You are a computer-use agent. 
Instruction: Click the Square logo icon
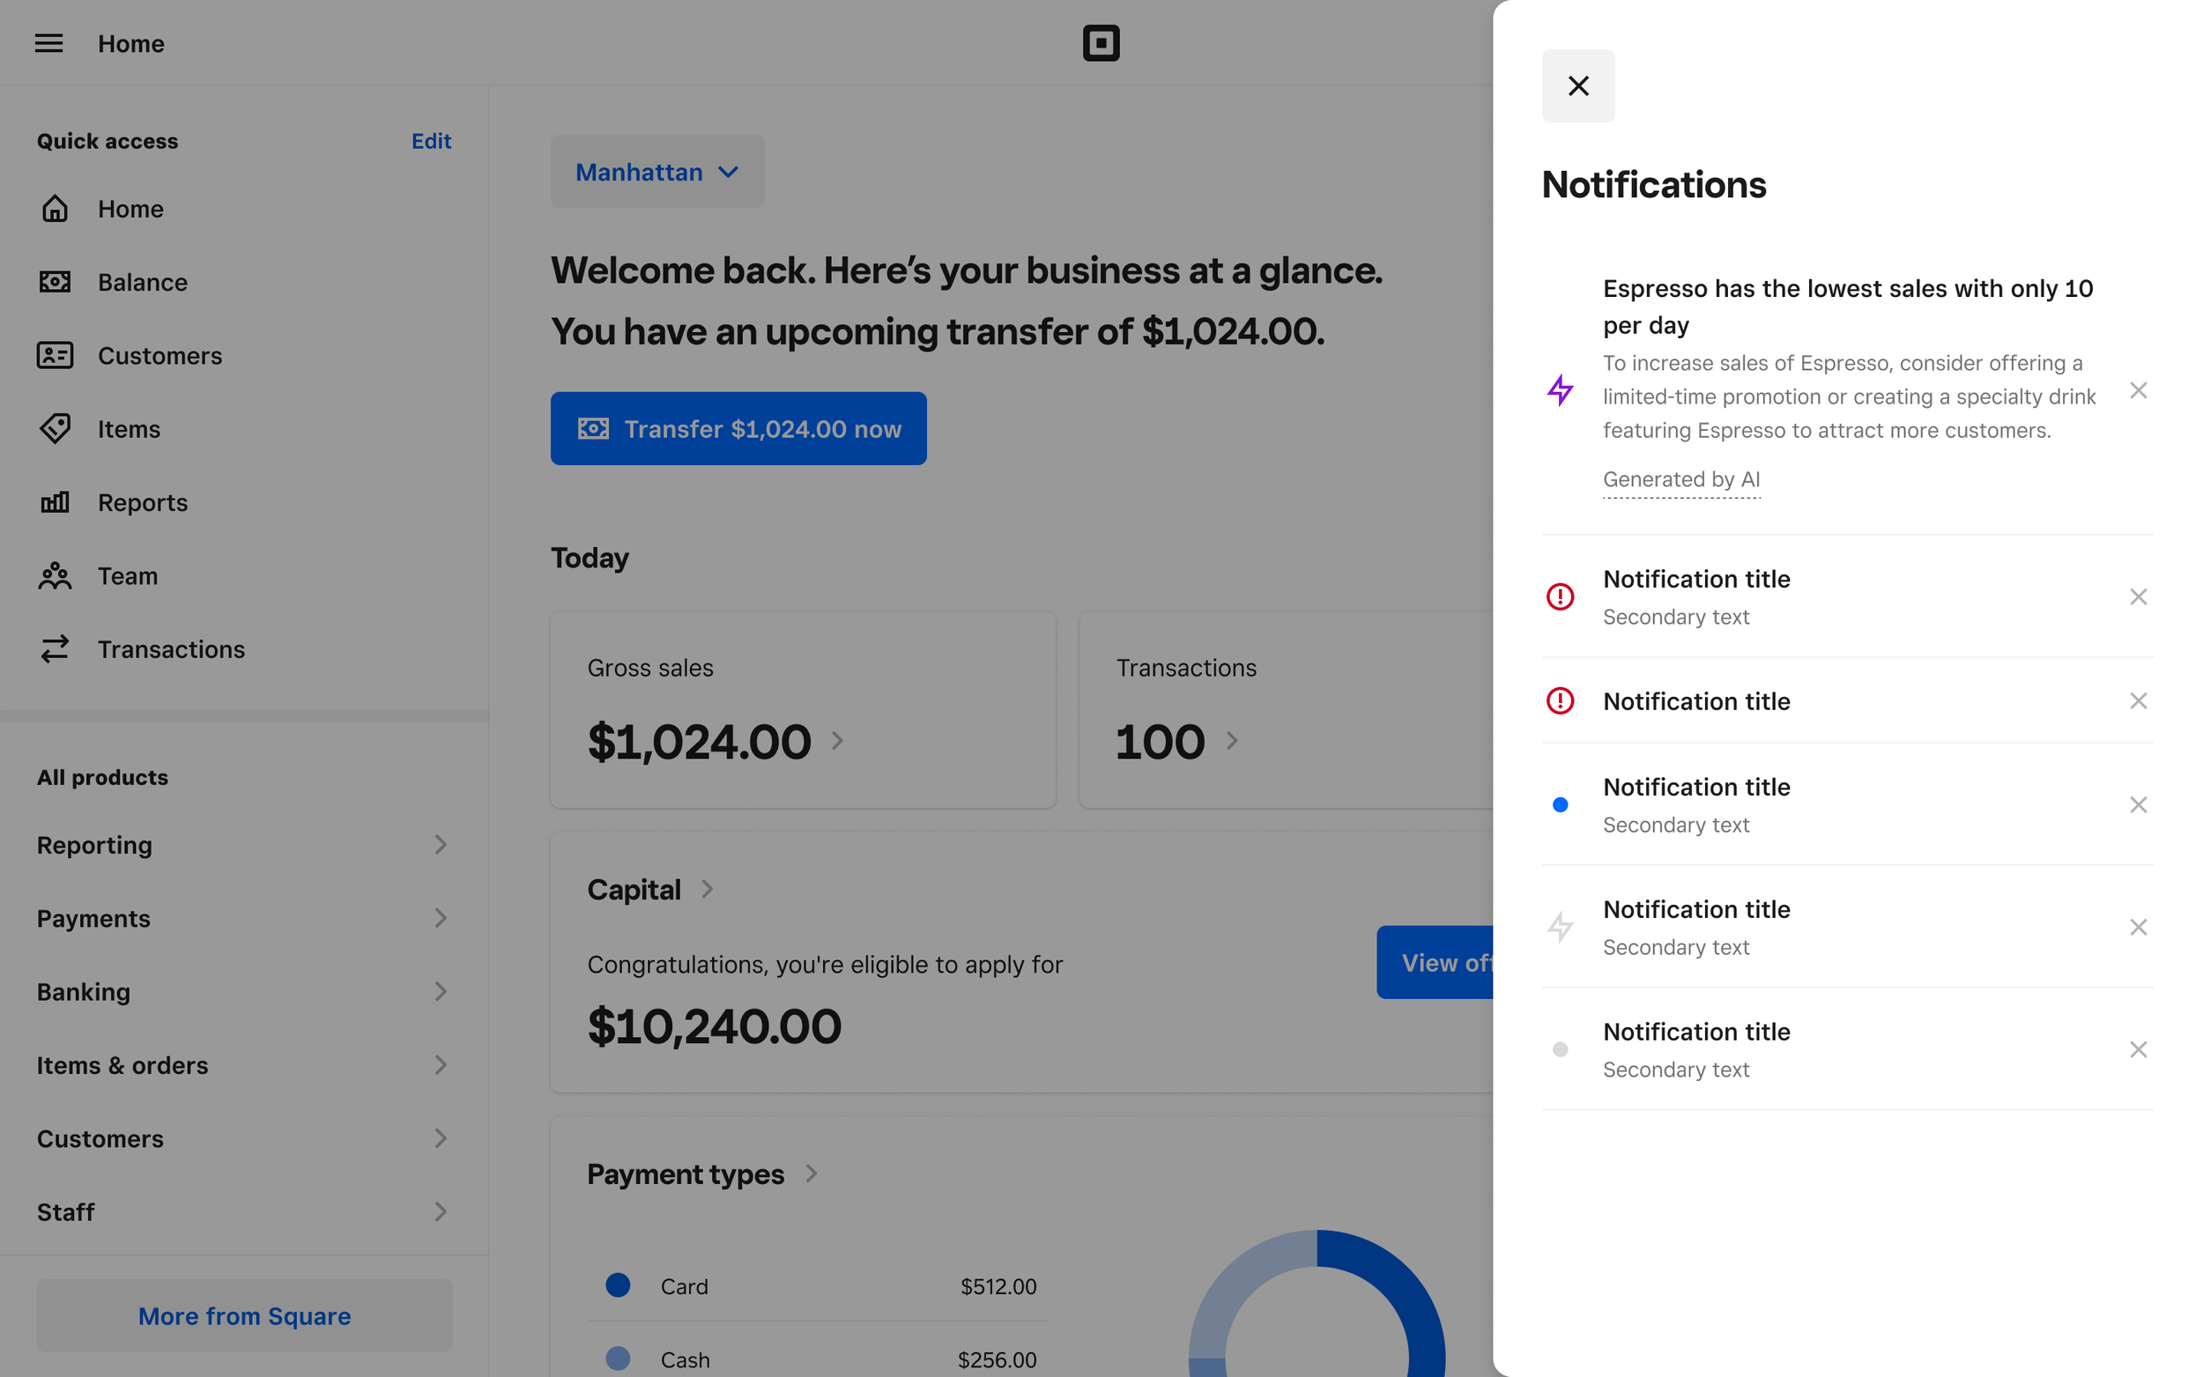tap(1100, 43)
